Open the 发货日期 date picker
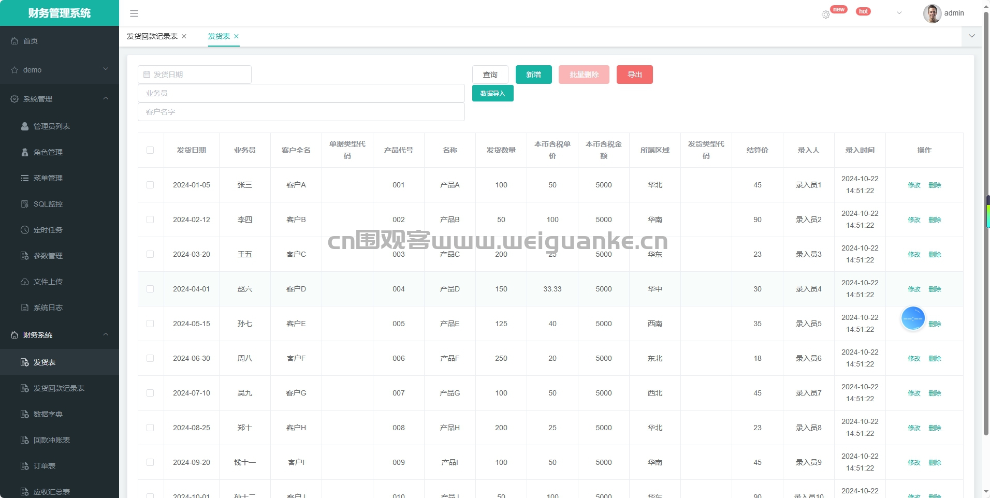Image resolution: width=990 pixels, height=498 pixels. click(195, 75)
